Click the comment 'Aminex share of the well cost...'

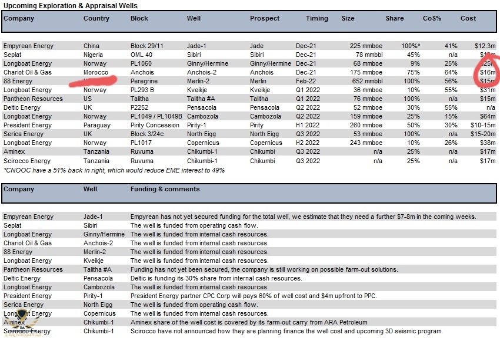249,322
